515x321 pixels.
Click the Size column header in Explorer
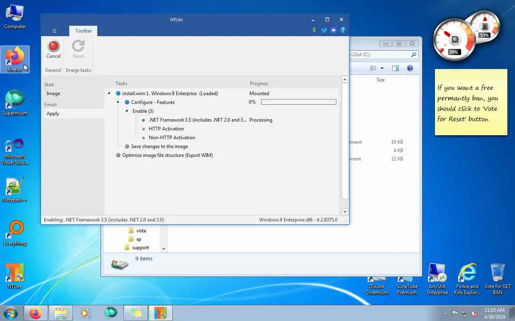(x=380, y=80)
